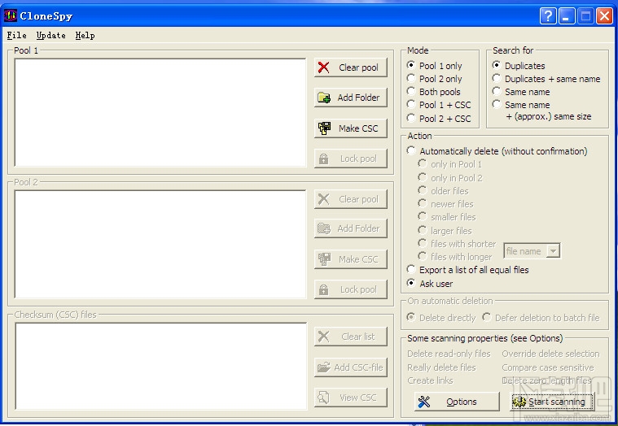Click Pool 1 Clear pool button text
The image size is (618, 426).
click(x=358, y=67)
